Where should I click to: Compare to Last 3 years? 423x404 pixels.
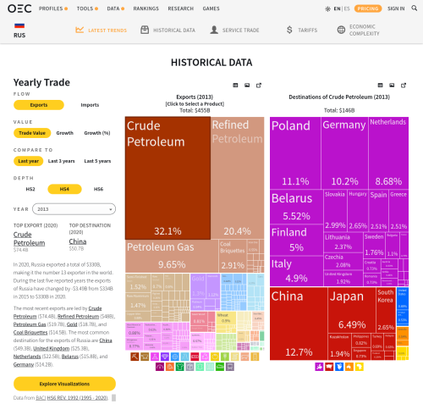point(61,161)
